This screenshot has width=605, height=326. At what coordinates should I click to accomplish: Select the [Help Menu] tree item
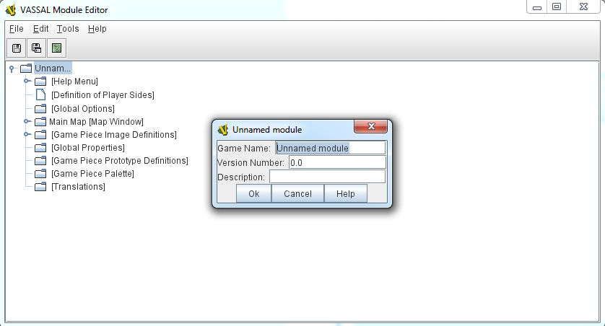pyautogui.click(x=74, y=81)
